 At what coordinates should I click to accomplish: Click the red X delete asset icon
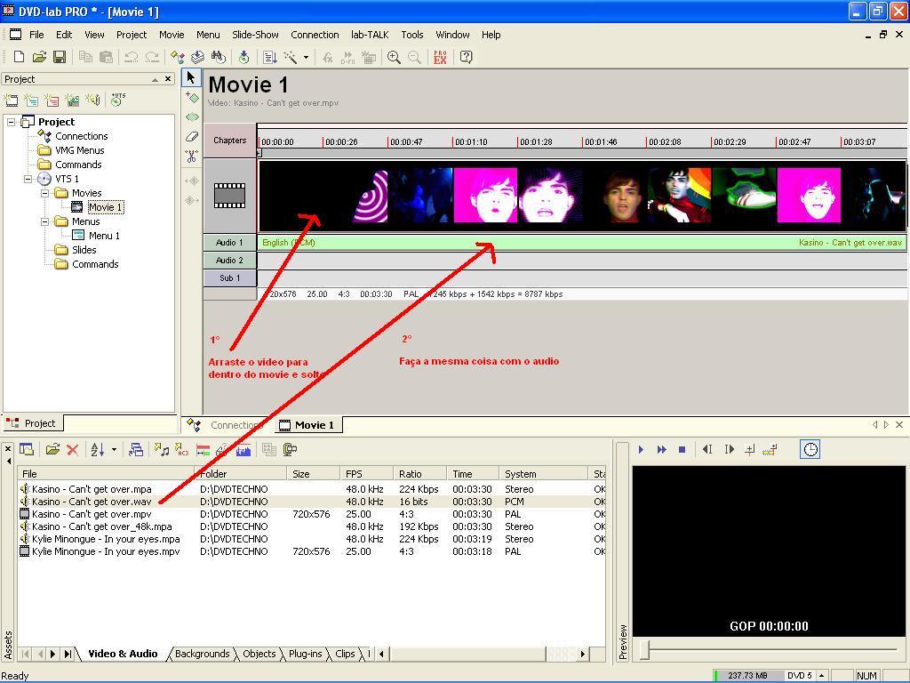click(x=73, y=449)
